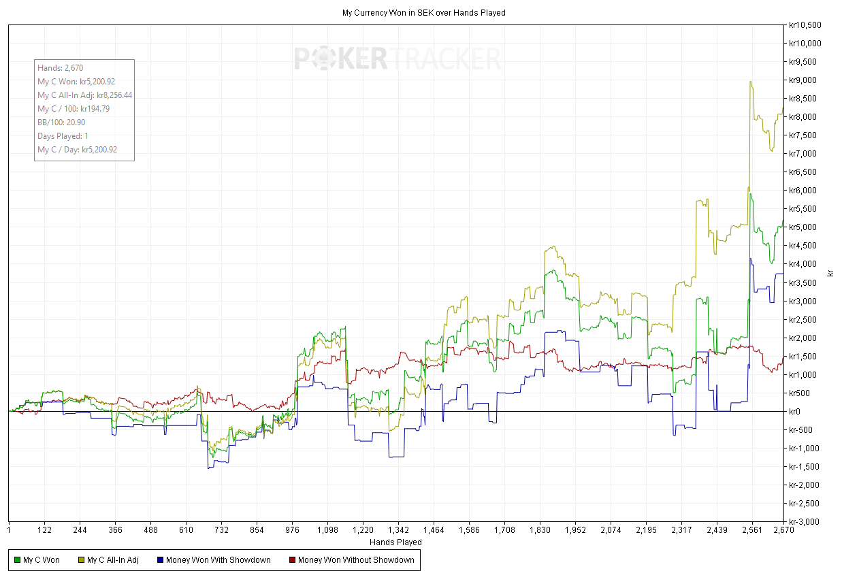Screen dimensions: 842x571
Task: Click the PokerTracker watermark logo
Action: [398, 59]
